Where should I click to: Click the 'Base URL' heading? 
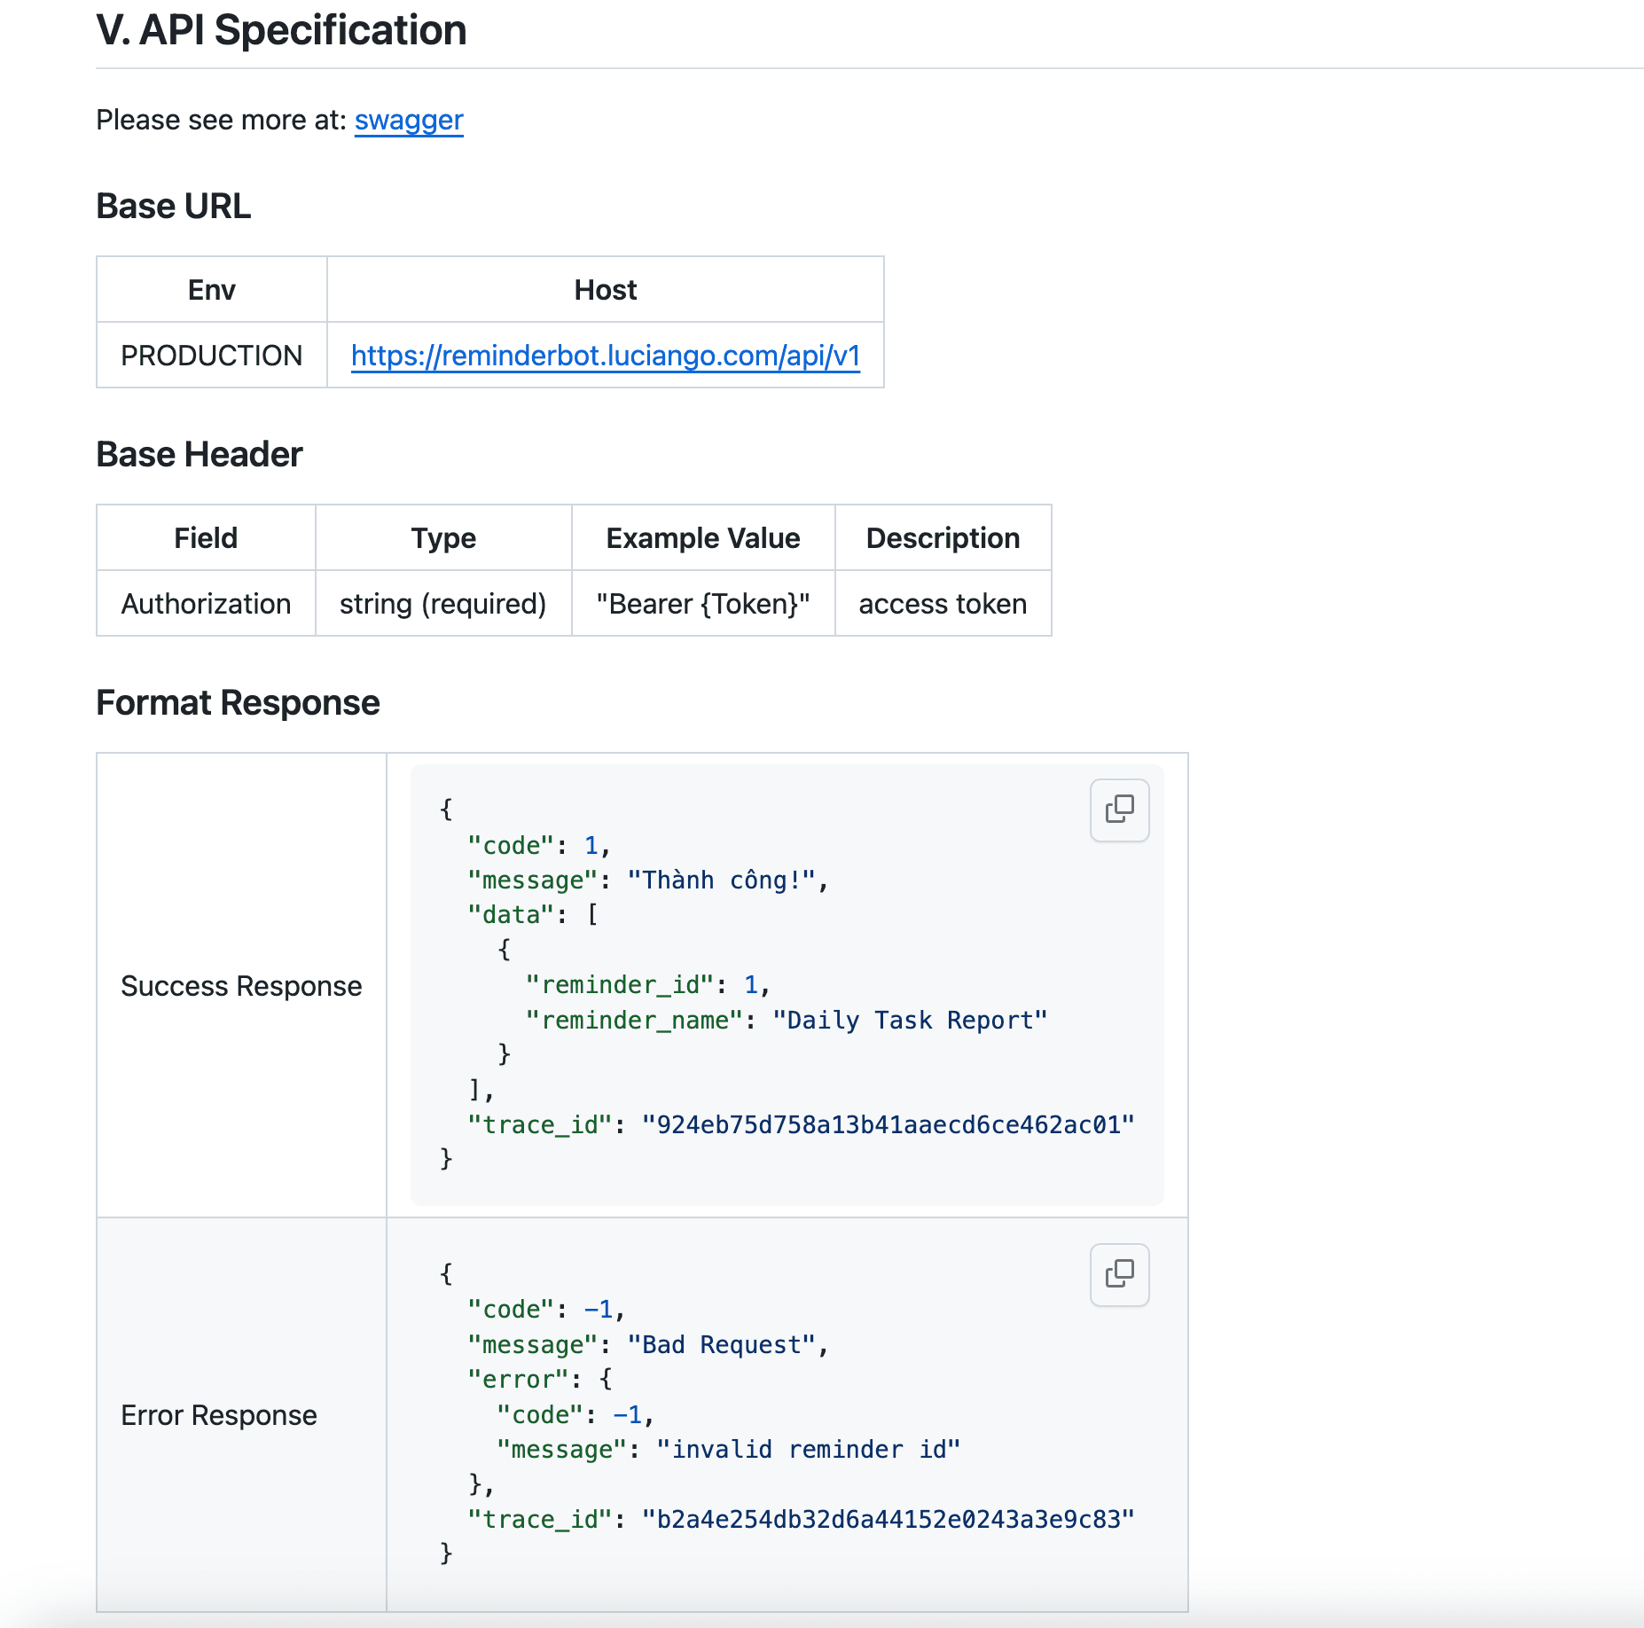click(x=173, y=206)
